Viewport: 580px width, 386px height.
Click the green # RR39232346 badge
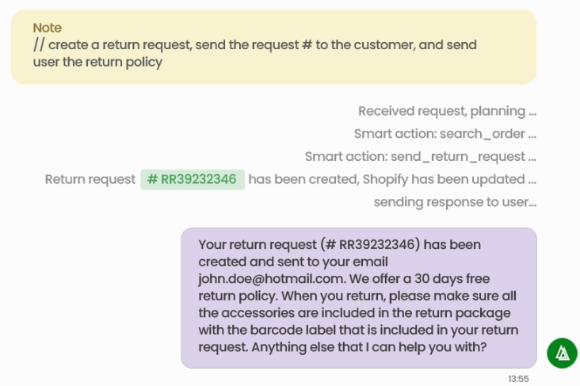[x=193, y=179]
